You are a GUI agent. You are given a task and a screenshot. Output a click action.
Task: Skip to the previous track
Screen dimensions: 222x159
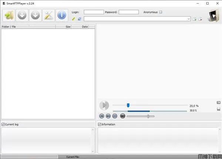pos(102,116)
